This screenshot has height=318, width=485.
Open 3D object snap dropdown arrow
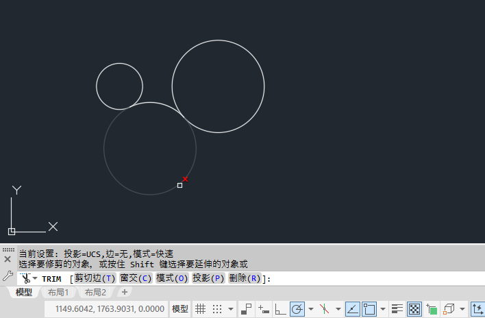[462, 308]
